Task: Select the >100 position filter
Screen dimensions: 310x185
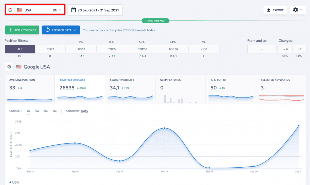Action: point(204,49)
